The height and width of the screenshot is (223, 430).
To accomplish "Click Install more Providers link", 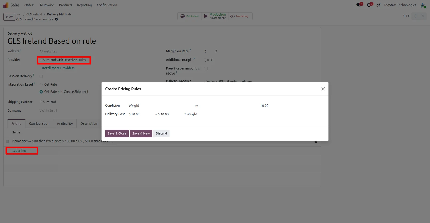I will click(58, 68).
